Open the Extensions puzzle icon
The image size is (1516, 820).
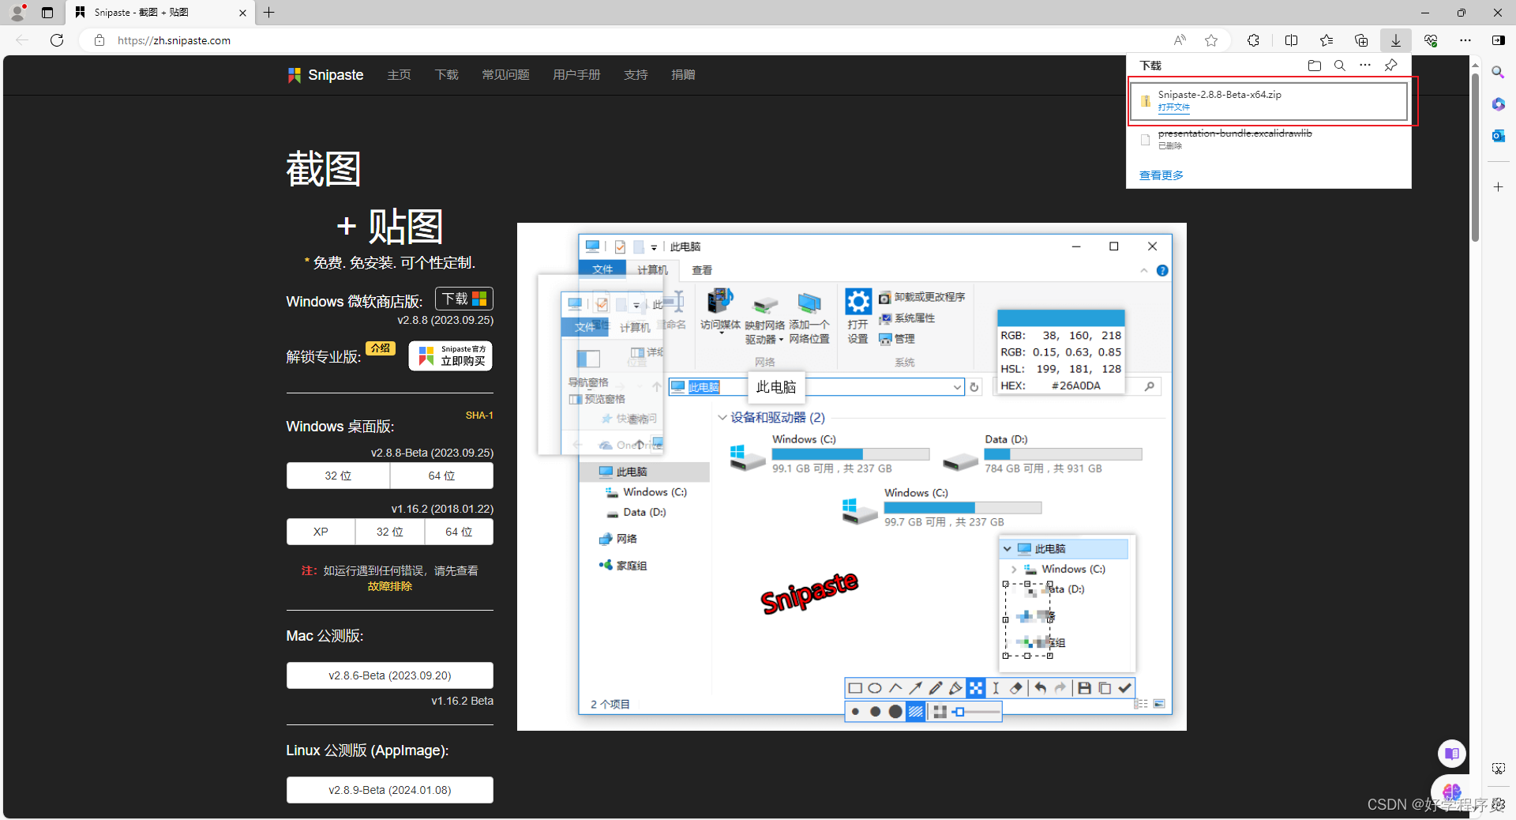1253,40
